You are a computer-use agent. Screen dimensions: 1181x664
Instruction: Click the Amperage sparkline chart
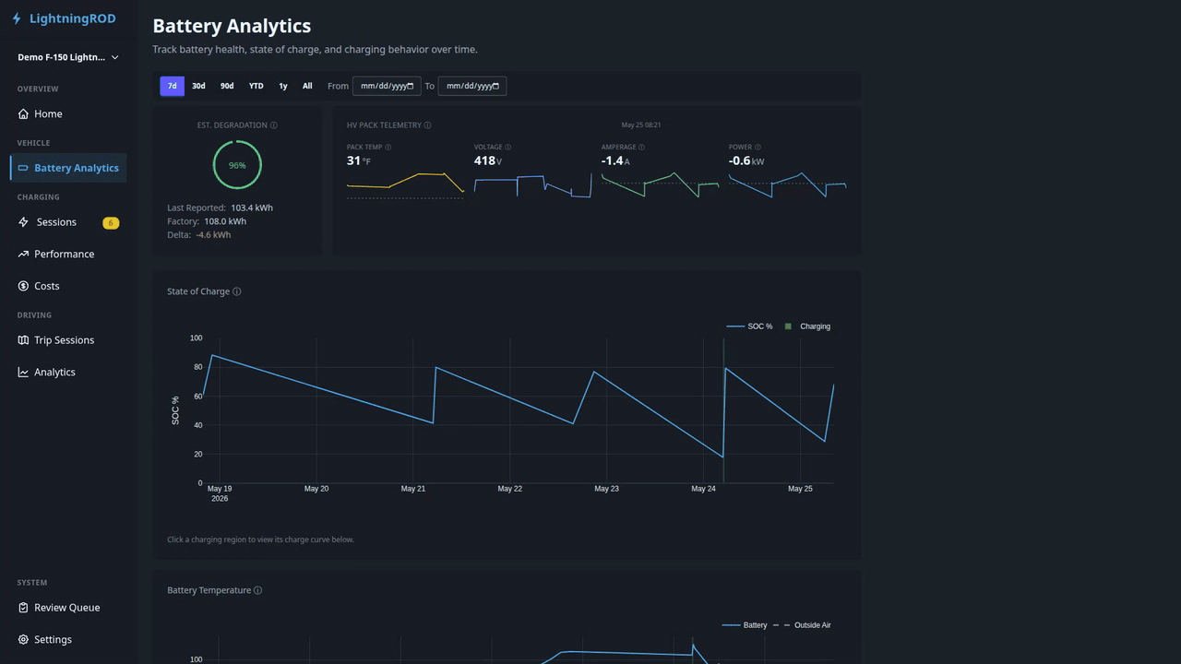[660, 184]
